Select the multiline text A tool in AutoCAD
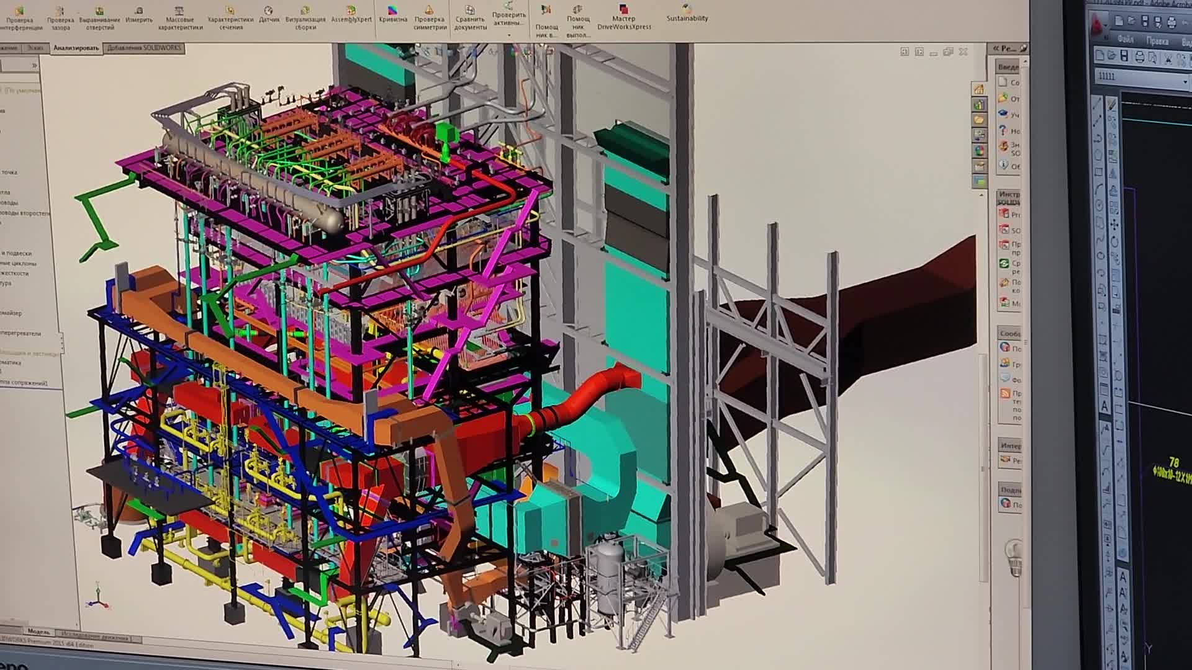The height and width of the screenshot is (670, 1192). tap(1104, 406)
